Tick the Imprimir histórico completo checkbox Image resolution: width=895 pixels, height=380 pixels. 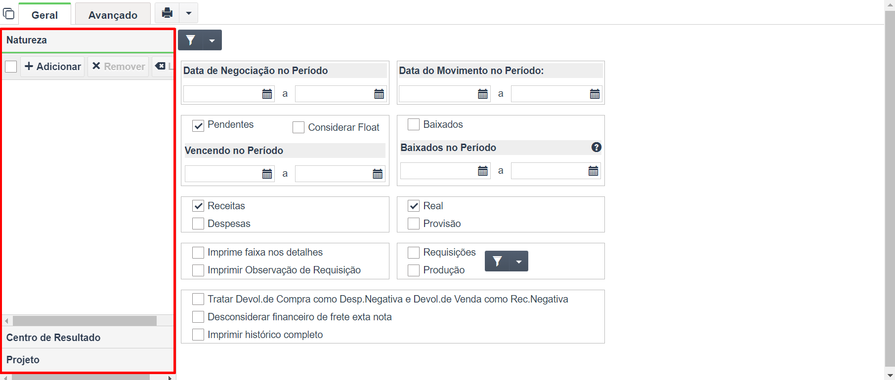(x=198, y=335)
